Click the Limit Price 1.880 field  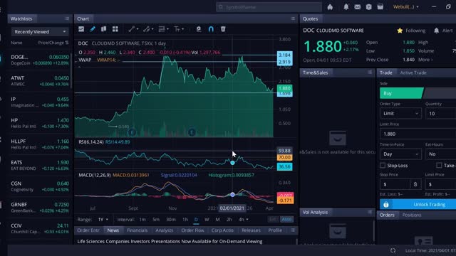click(418, 134)
